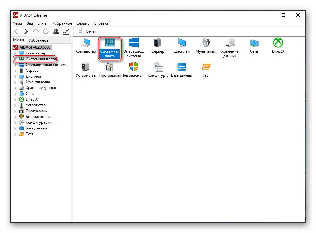Maximize the AIDA64 Extreme window

tap(283, 15)
